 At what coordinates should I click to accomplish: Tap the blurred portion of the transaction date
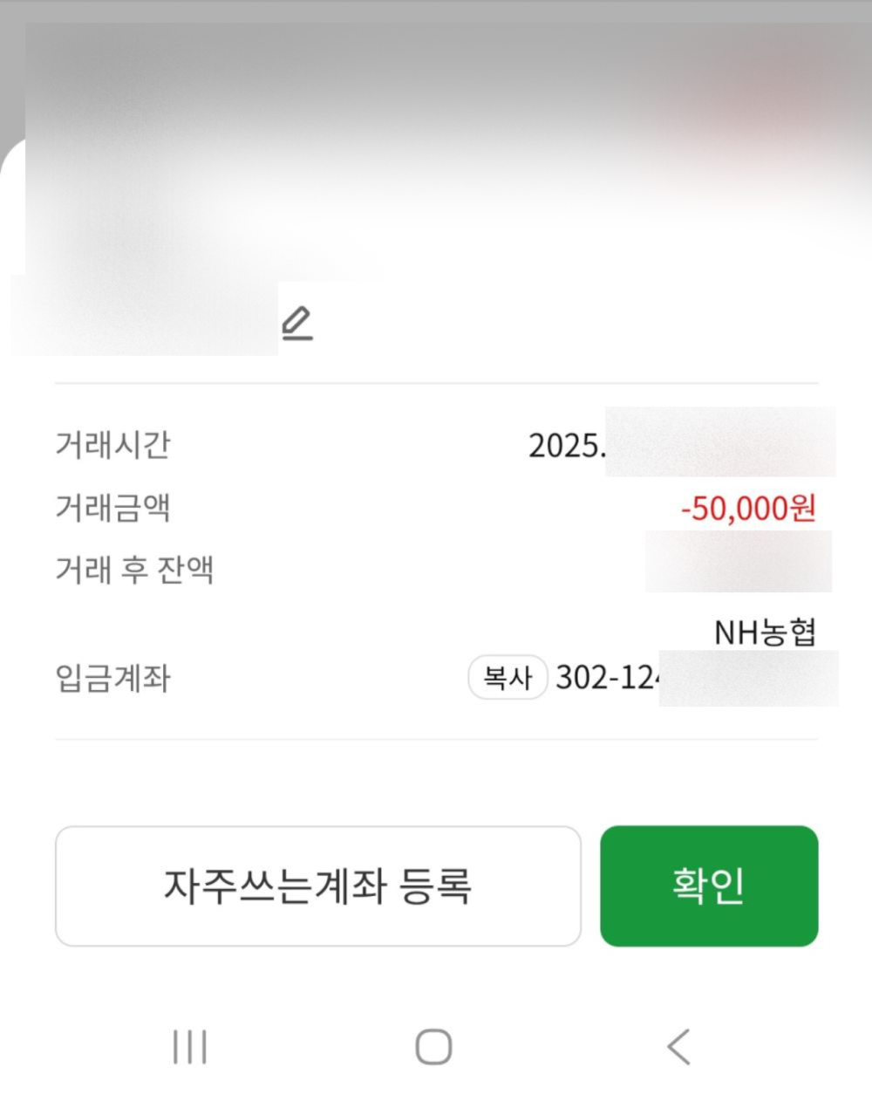[x=720, y=442]
